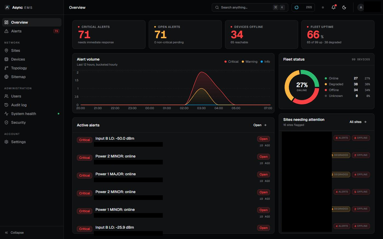383x239 pixels.
Task: Click the '6 ALERTS' site badge
Action: pos(342,138)
